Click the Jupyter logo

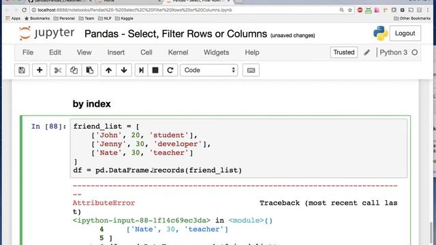click(47, 33)
